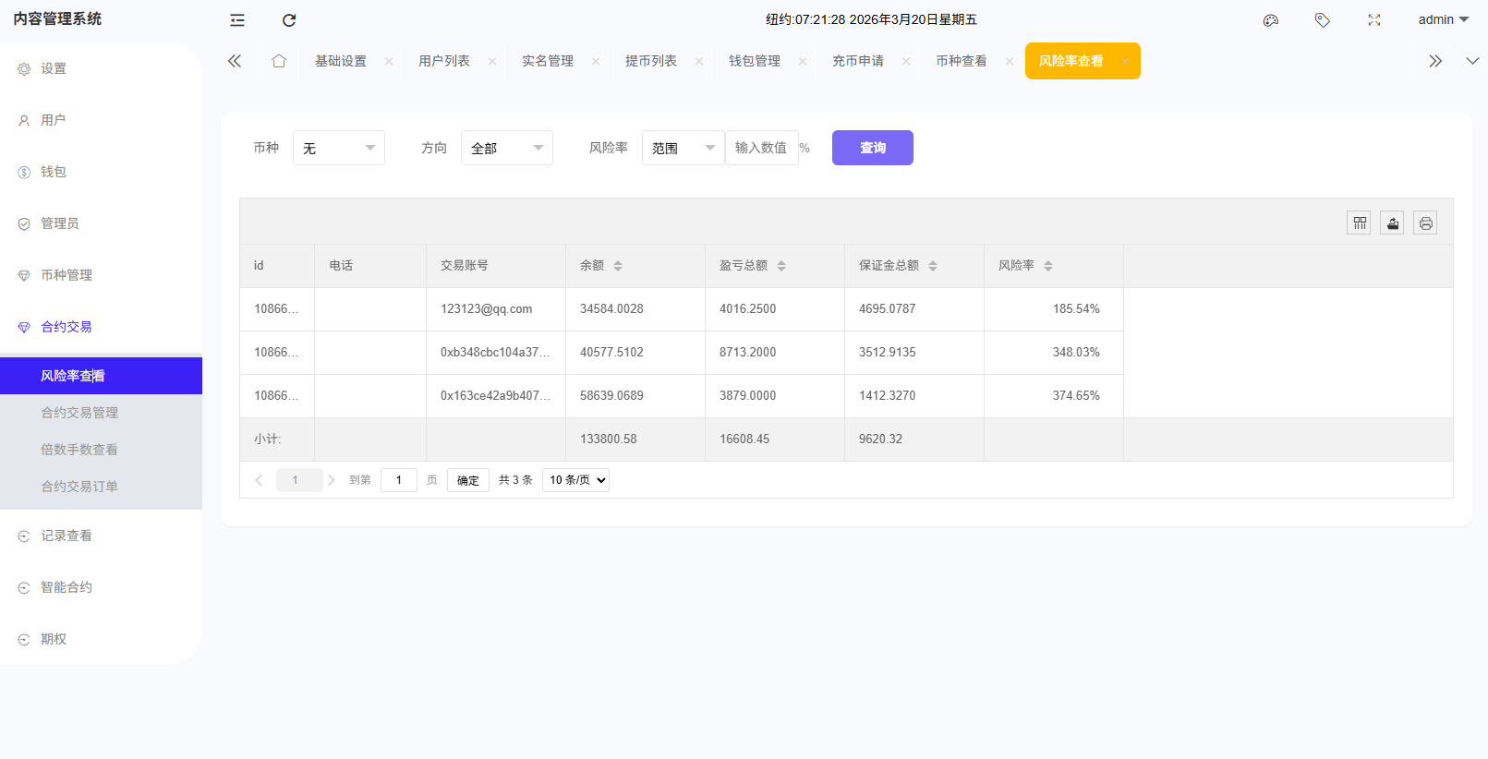Export table data icon

click(1392, 223)
